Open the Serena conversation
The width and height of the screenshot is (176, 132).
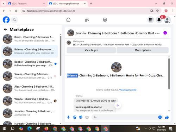pos(30,76)
